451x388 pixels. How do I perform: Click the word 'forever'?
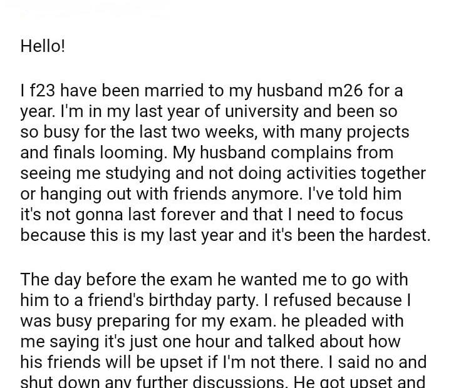point(181,215)
